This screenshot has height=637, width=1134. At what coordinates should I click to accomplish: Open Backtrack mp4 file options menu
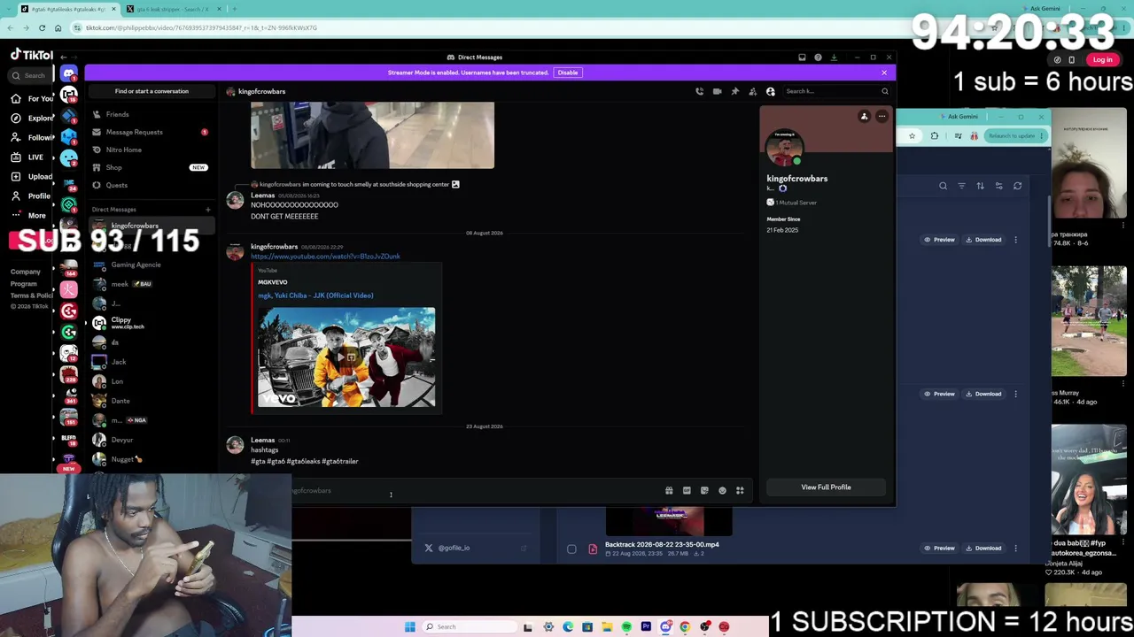pyautogui.click(x=1015, y=548)
